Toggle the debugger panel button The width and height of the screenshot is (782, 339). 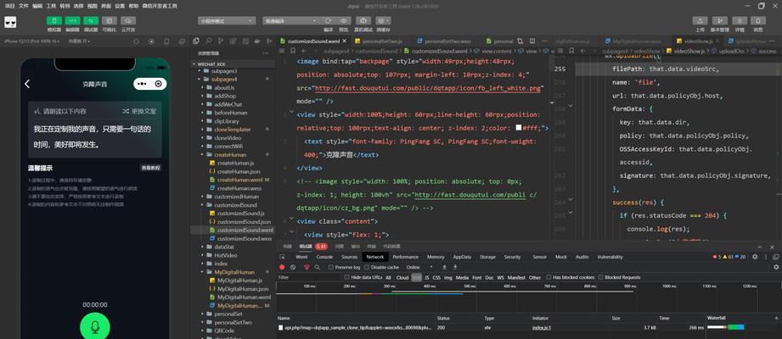click(91, 21)
